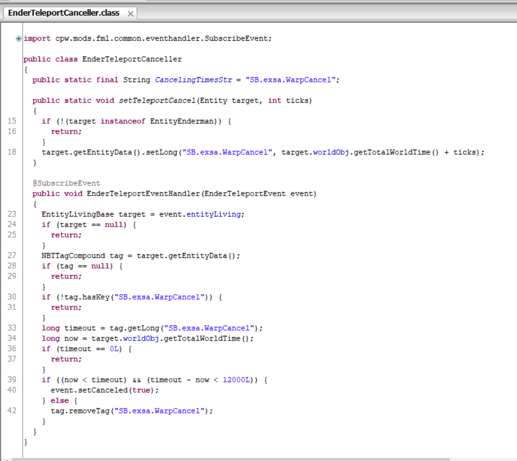
Task: Click the EnderTeleportEvent parameter type
Action: 245,194
